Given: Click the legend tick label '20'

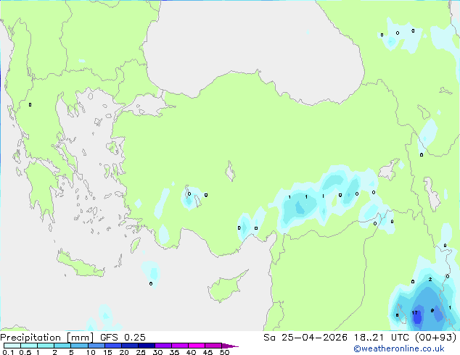Looking at the screenshot, I should click(x=124, y=352).
